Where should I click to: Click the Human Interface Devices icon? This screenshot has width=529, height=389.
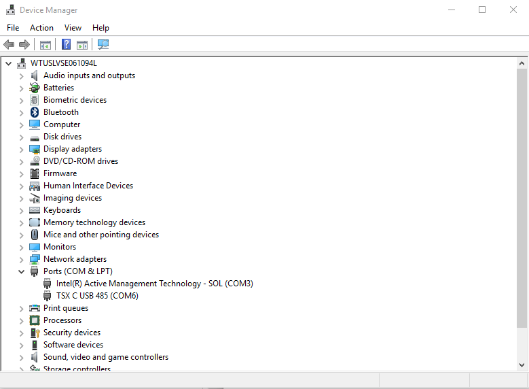click(35, 186)
